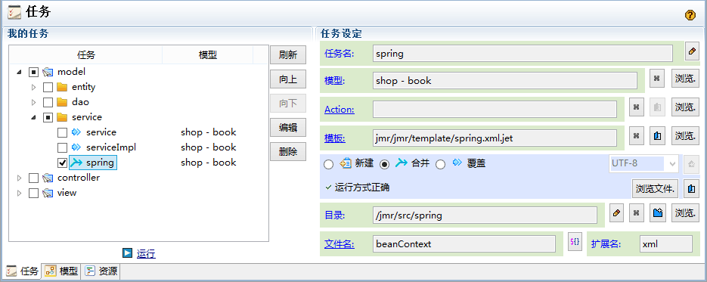The height and width of the screenshot is (282, 707).
Task: Clear the Action field with its X icon
Action: click(x=636, y=107)
